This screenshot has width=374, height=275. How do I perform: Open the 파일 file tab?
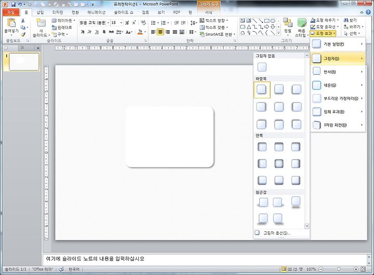point(10,12)
